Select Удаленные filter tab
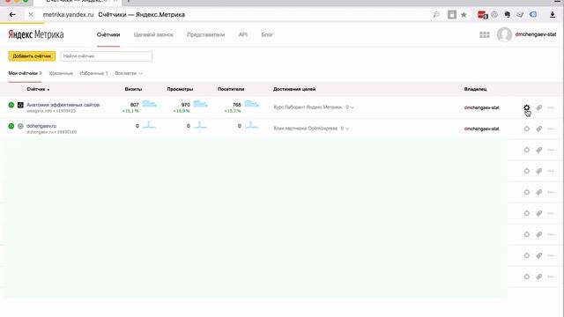The image size is (564, 317). click(x=61, y=73)
